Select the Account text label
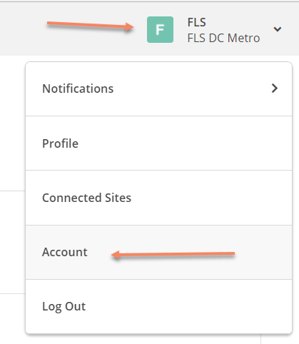The height and width of the screenshot is (344, 299). pos(65,252)
